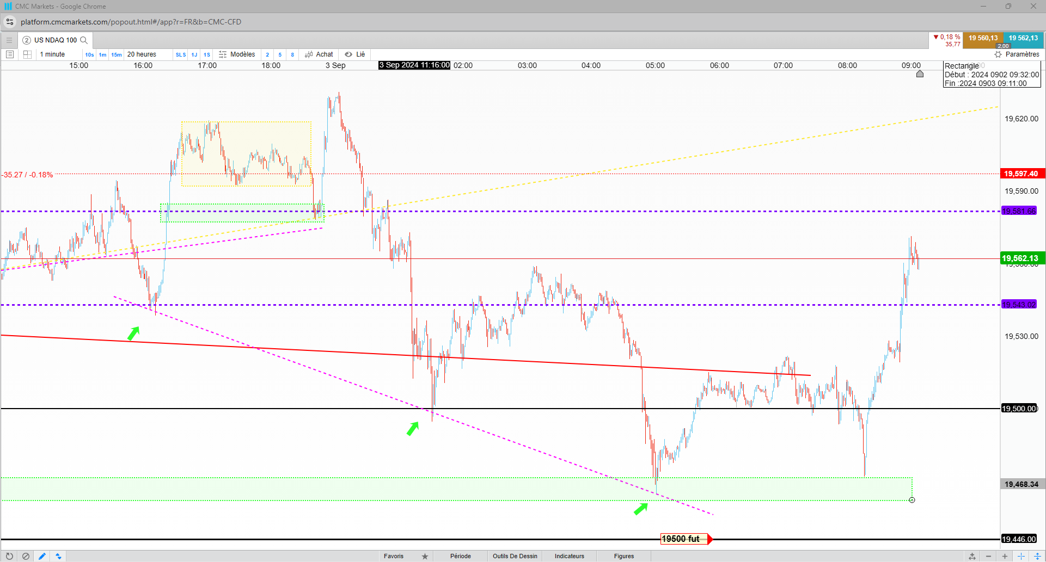1046x562 pixels.
Task: Open the hamburger menu beside US NDAQ 100
Action: click(x=9, y=40)
